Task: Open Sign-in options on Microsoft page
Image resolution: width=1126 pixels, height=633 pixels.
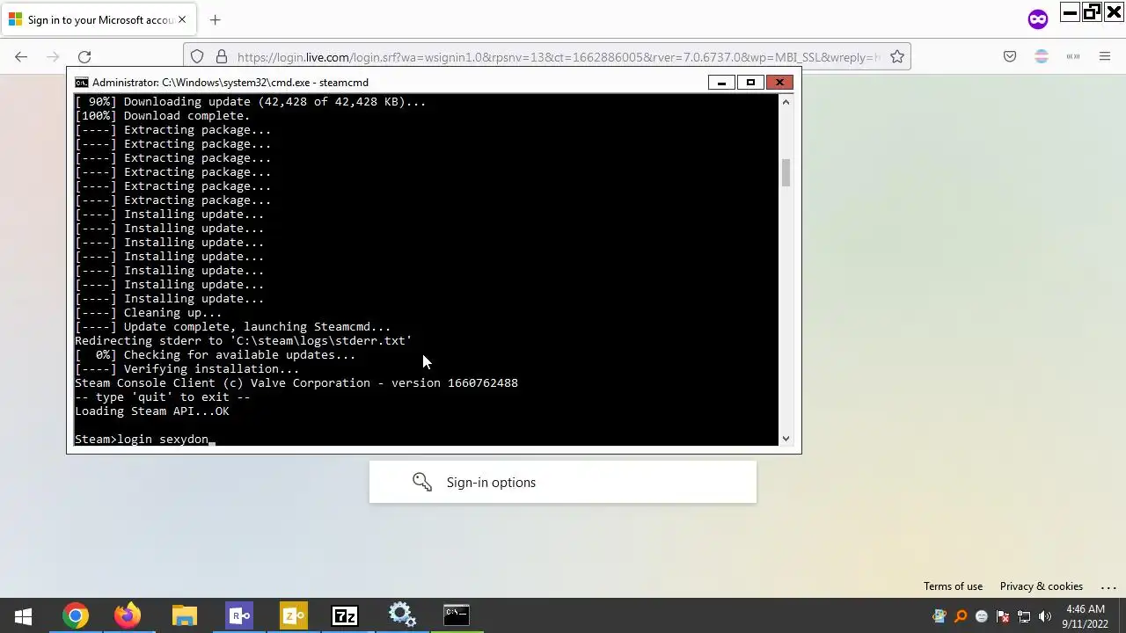Action: pyautogui.click(x=563, y=482)
